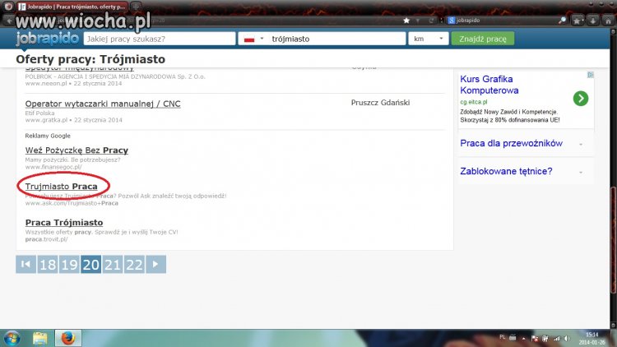The image size is (617, 347).
Task: Click the PL language indicator
Action: coord(503,337)
